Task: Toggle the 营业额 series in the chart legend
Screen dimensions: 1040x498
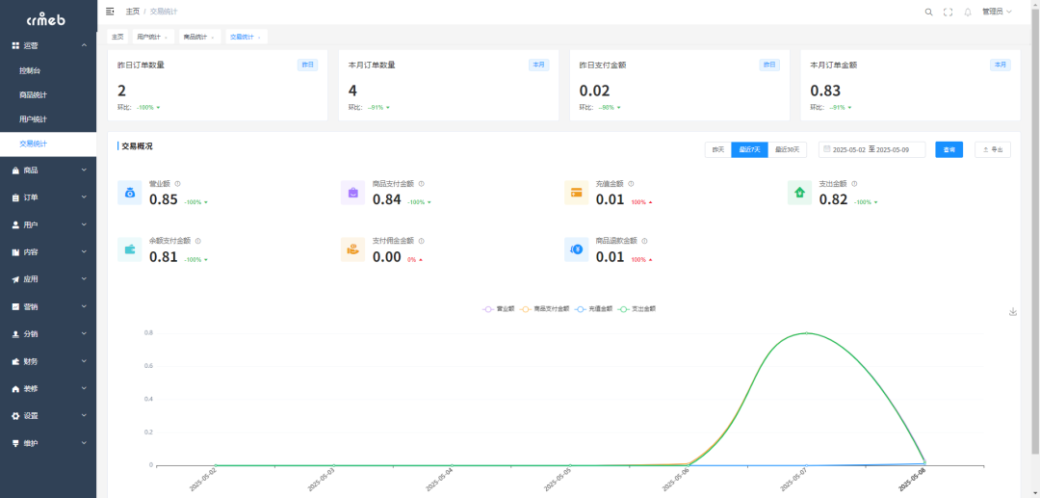Action: pos(500,309)
